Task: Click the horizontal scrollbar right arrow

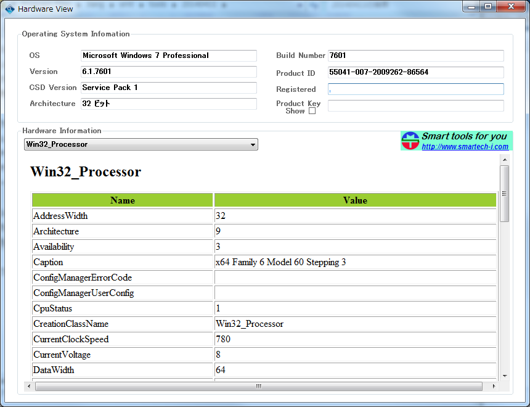Action: point(494,387)
